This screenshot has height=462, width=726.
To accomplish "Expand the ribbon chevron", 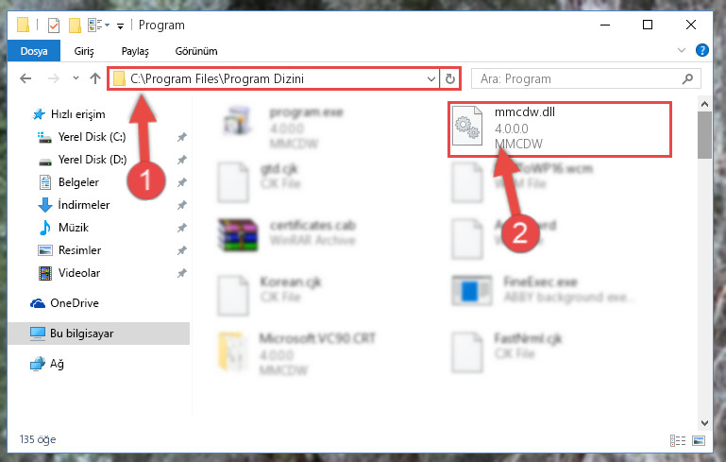I will click(x=681, y=50).
